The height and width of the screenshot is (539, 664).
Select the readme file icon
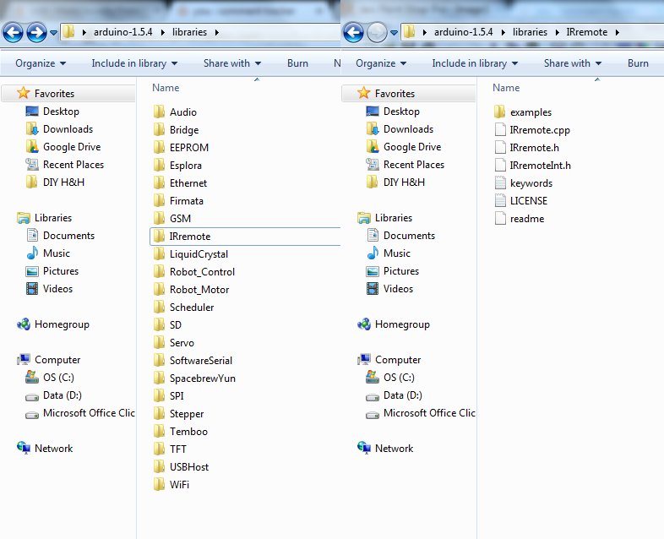(x=500, y=219)
